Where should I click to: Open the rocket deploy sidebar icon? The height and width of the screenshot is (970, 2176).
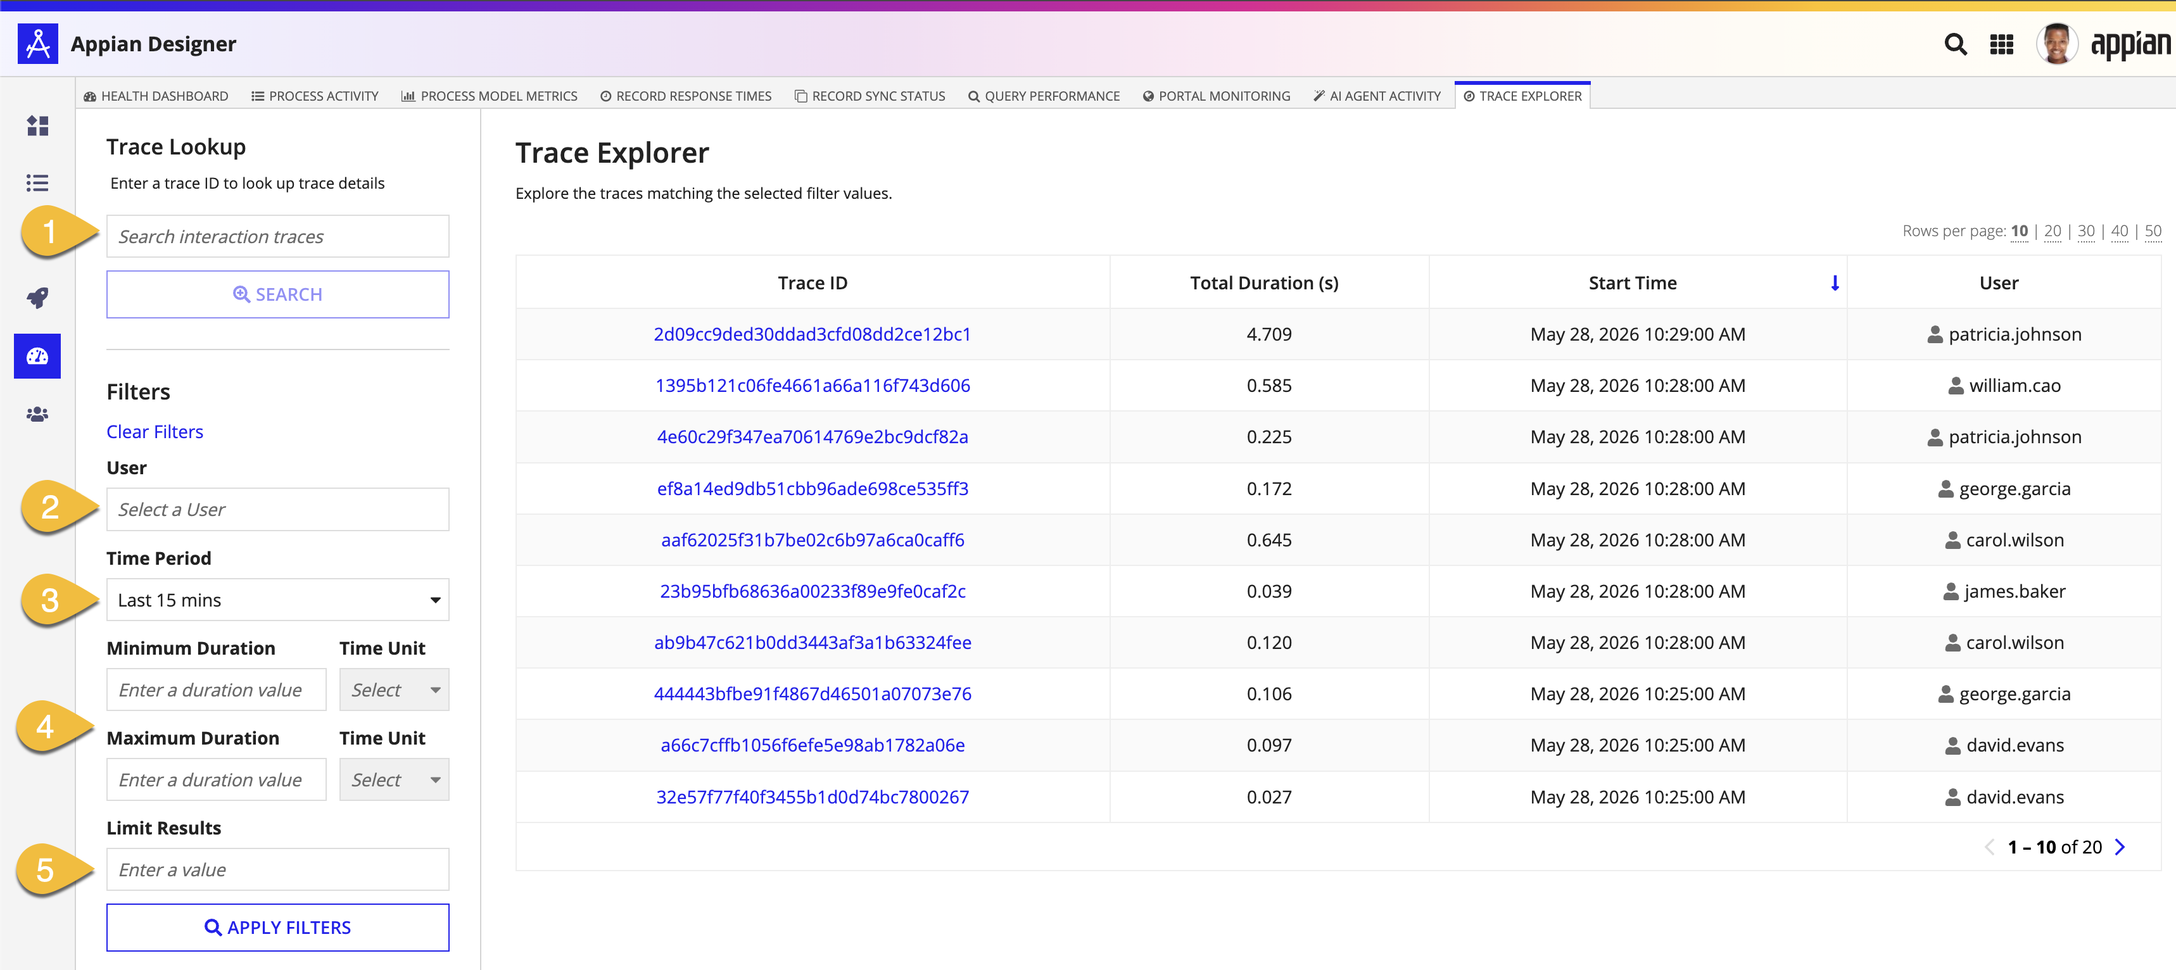[37, 297]
